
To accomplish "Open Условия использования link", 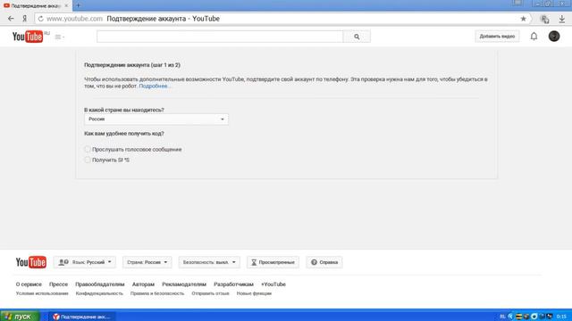I will (x=42, y=293).
